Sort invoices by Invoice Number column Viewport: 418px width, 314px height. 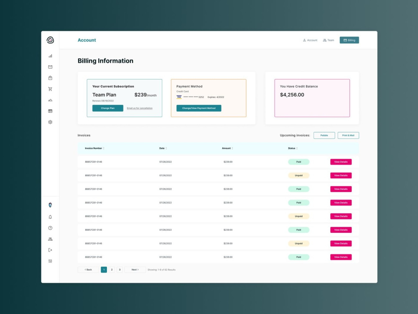pyautogui.click(x=94, y=148)
